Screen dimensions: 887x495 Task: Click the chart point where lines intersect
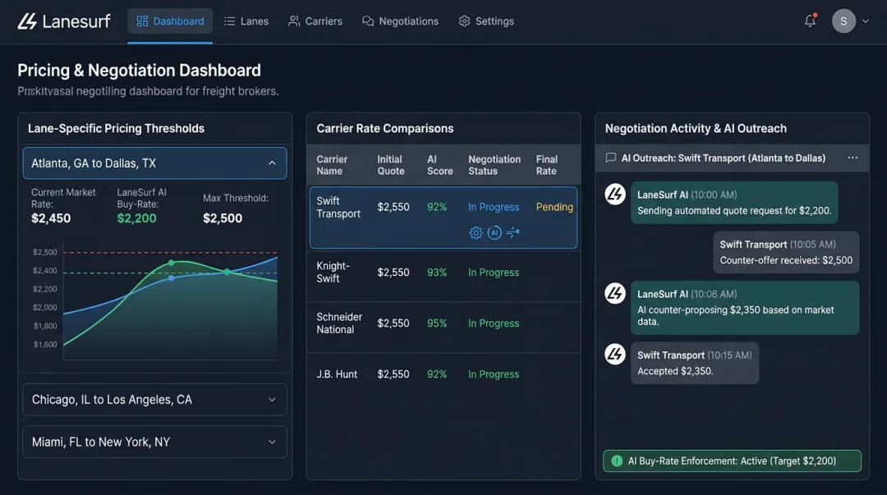coord(227,272)
